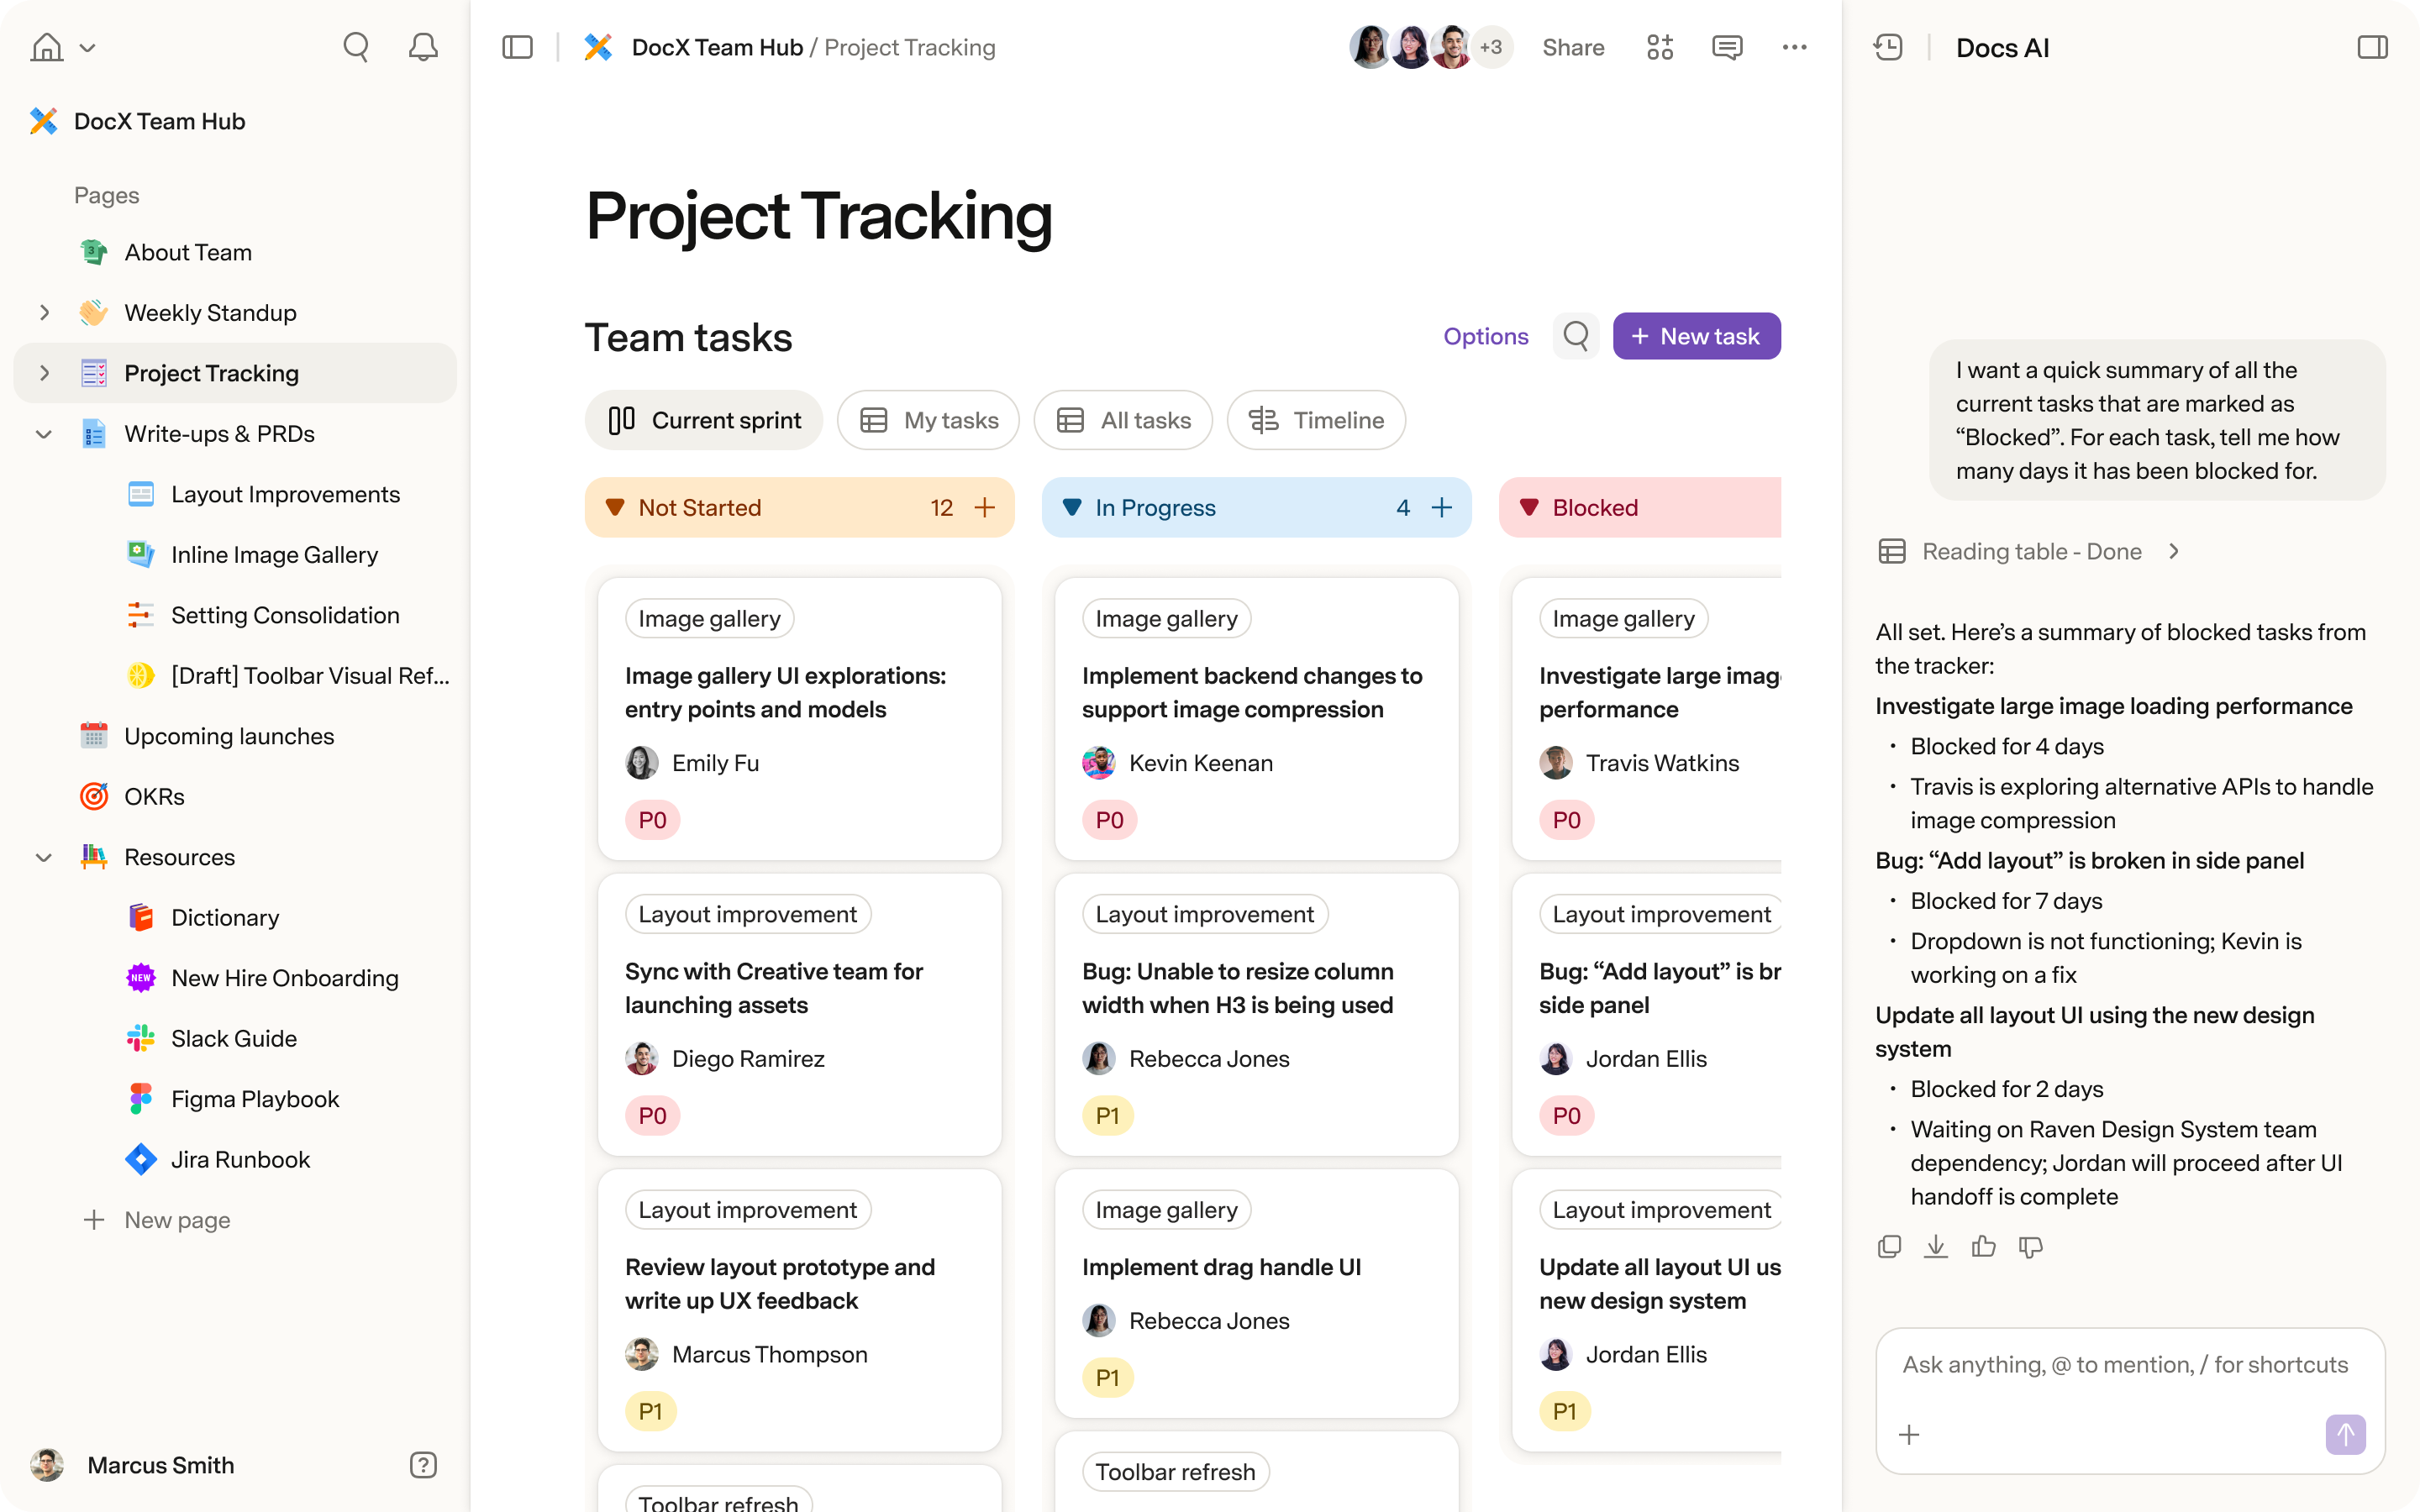Open DocX Team Hub breadcrumb link
Screen dimensions: 2420x1512
[717, 47]
